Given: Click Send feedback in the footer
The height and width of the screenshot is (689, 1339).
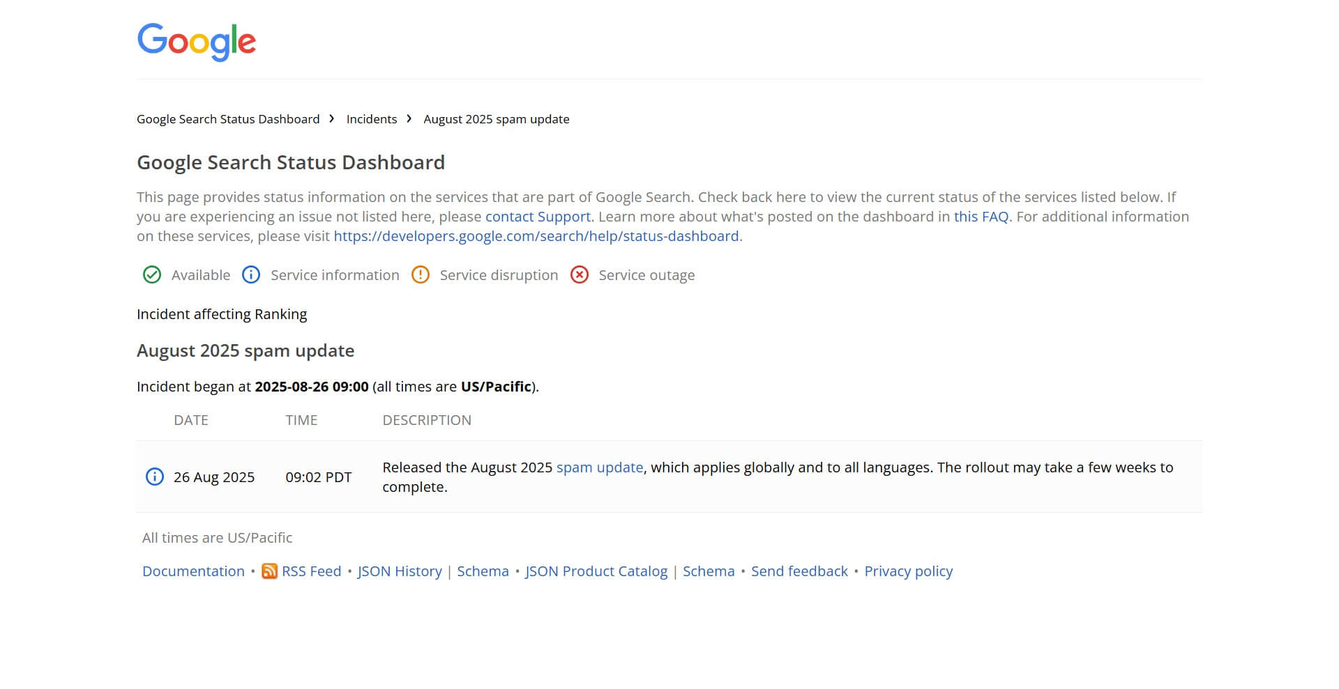Looking at the screenshot, I should click(x=799, y=571).
